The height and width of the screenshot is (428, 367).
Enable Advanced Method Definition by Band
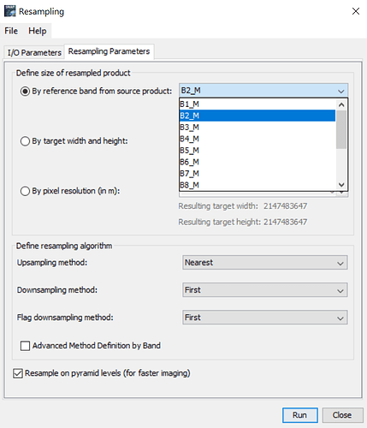pos(25,346)
